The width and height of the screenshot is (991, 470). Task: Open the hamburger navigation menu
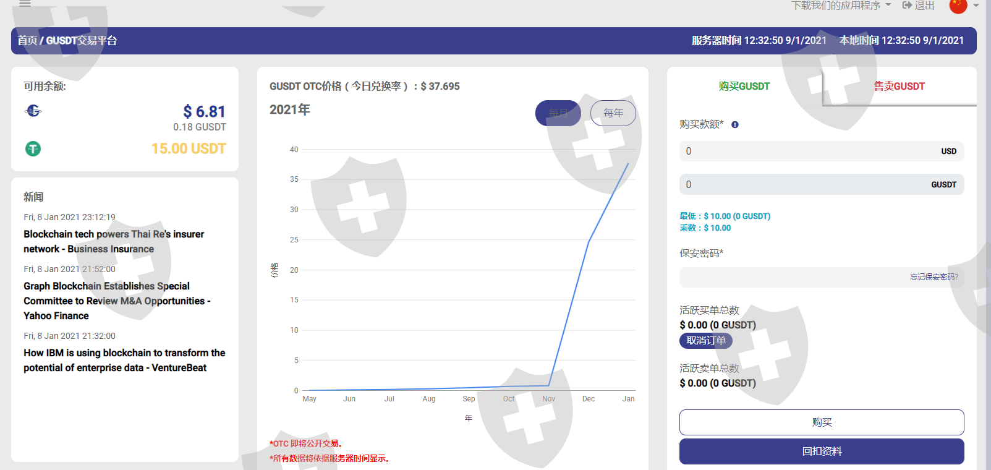tap(25, 3)
